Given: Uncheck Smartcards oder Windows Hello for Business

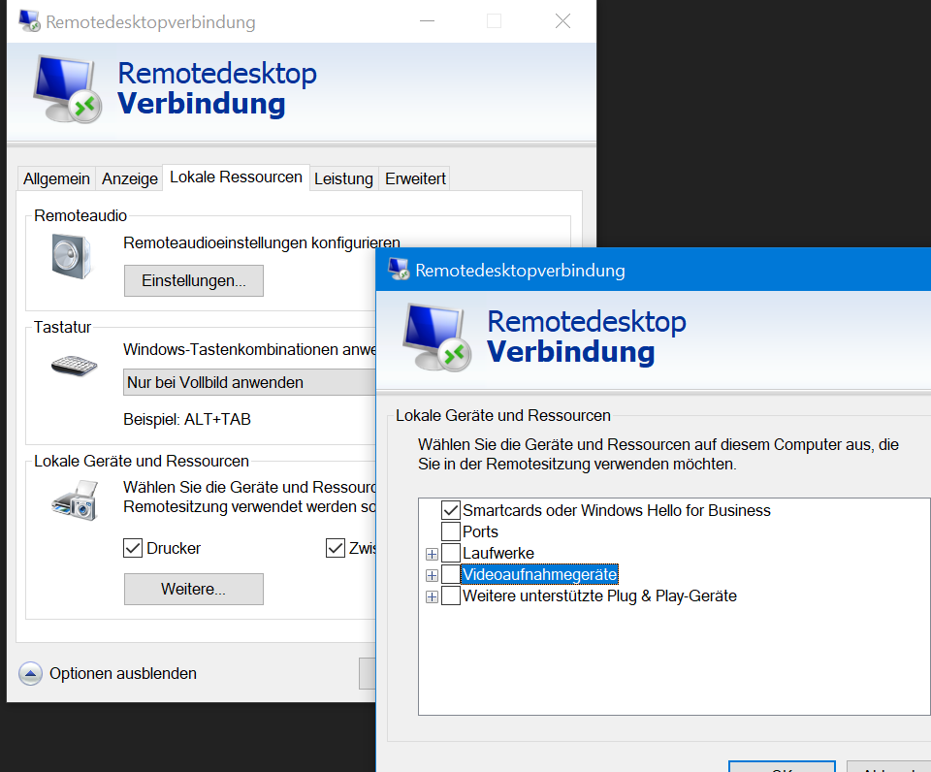Looking at the screenshot, I should (451, 510).
